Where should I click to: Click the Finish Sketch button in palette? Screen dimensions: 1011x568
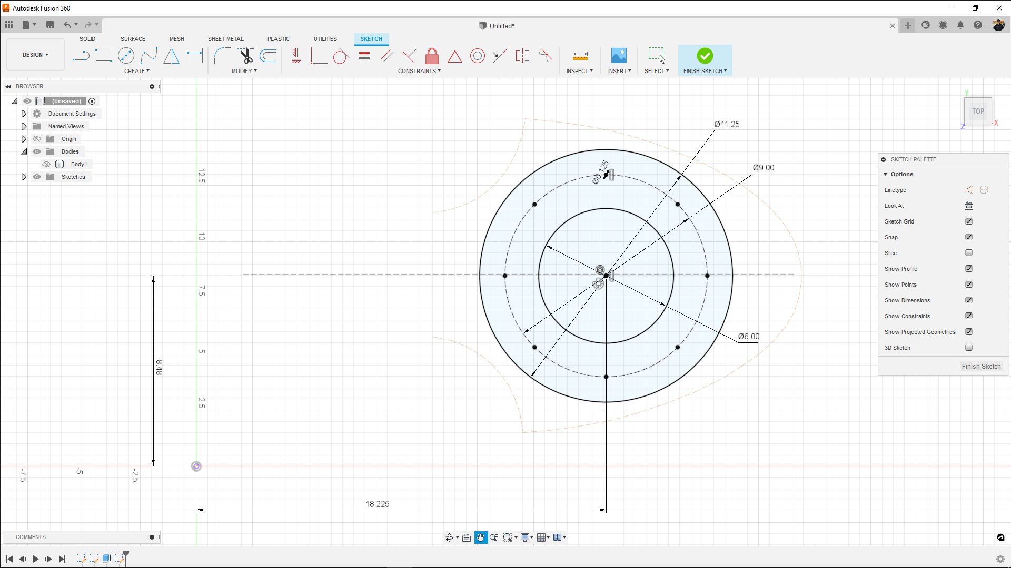(980, 366)
